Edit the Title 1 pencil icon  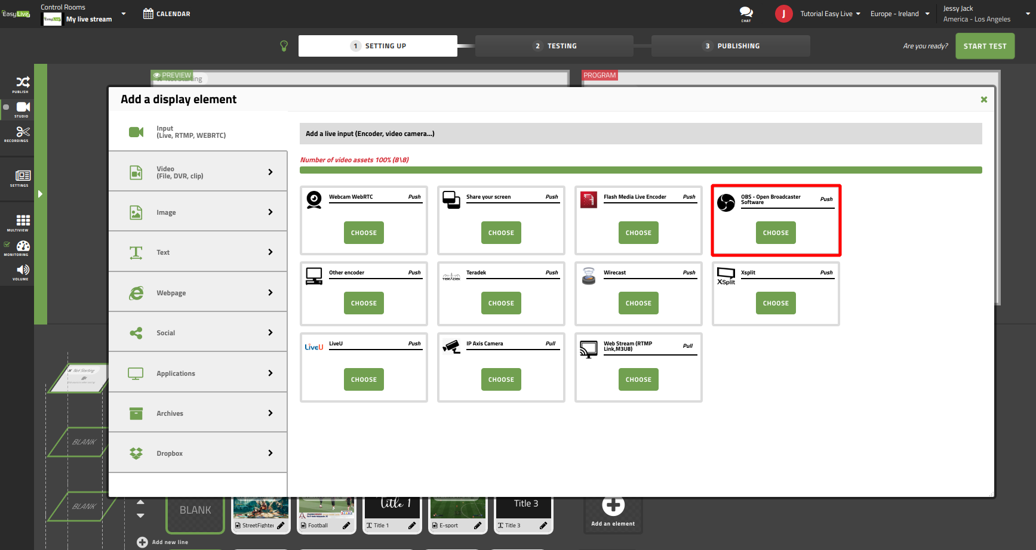(x=412, y=526)
